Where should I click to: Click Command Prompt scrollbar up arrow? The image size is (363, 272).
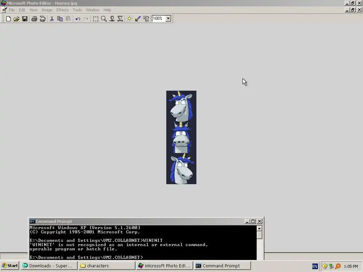tap(259, 228)
